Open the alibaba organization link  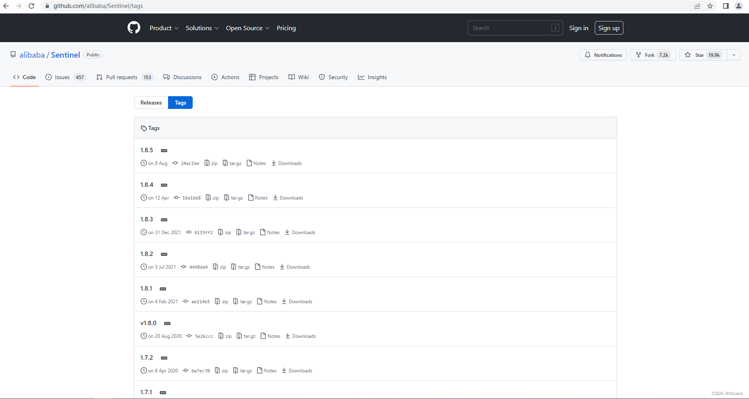(32, 55)
